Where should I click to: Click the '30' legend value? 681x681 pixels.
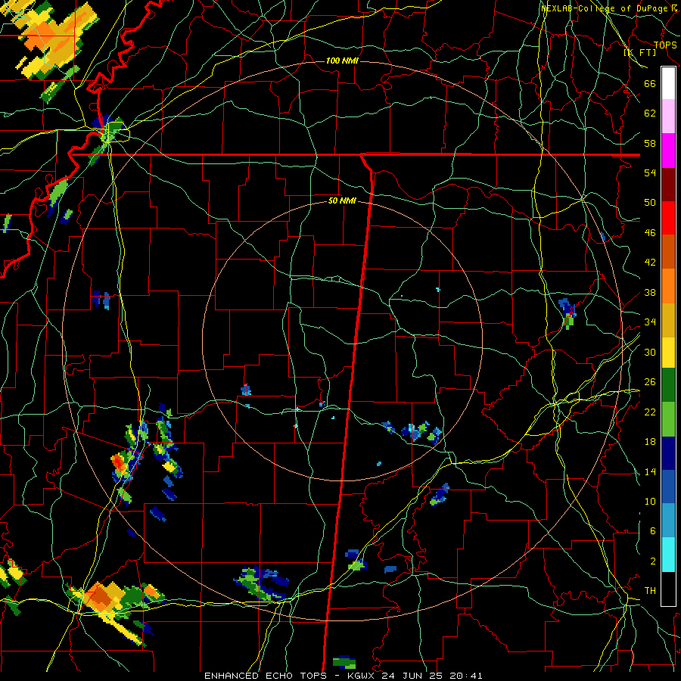[650, 352]
